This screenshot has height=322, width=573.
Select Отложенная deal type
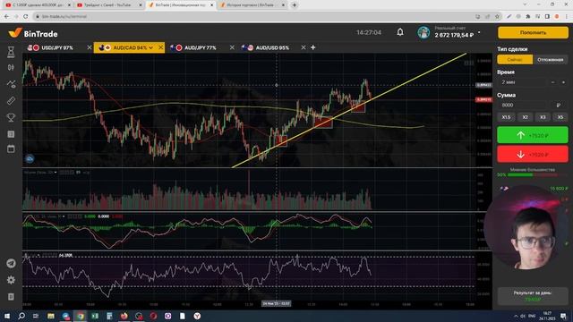[550, 60]
